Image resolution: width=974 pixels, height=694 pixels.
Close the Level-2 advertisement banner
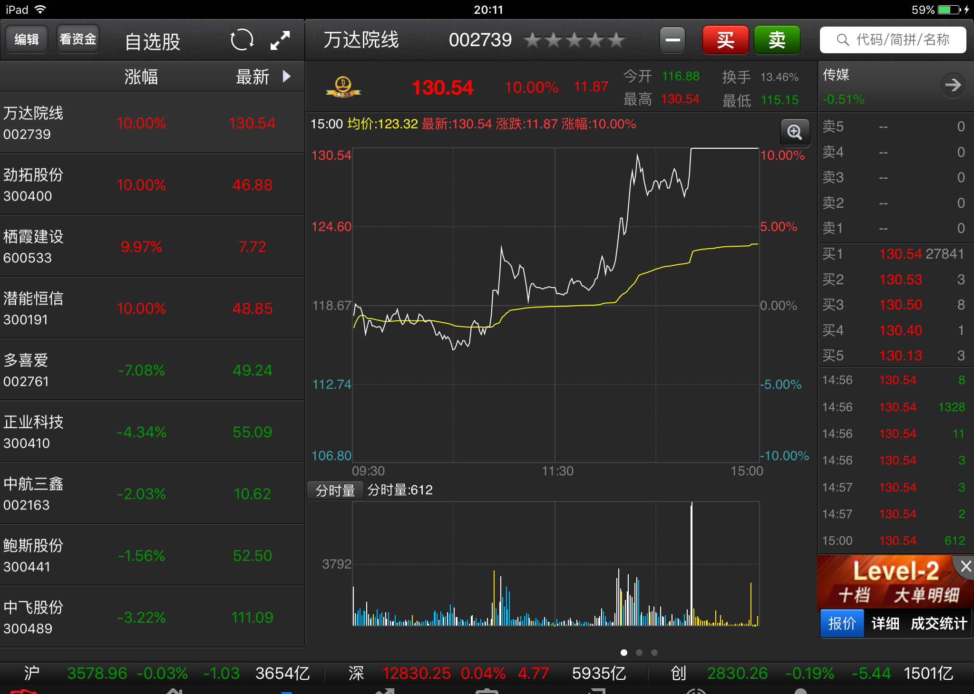click(x=965, y=566)
